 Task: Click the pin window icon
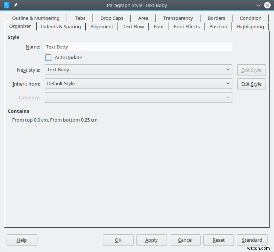pyautogui.click(x=15, y=5)
